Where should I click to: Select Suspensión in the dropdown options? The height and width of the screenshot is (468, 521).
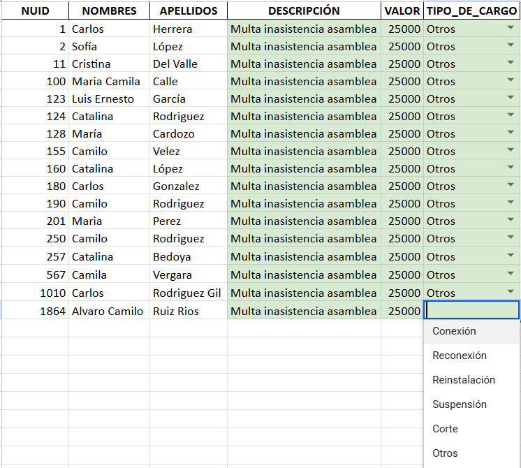coord(459,404)
